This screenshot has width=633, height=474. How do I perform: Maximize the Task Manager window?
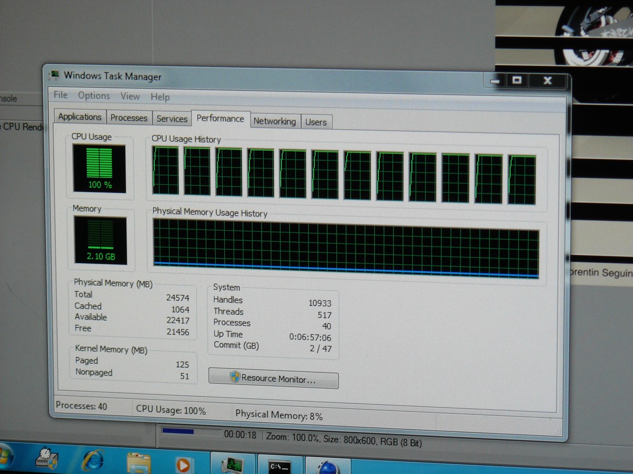(516, 80)
